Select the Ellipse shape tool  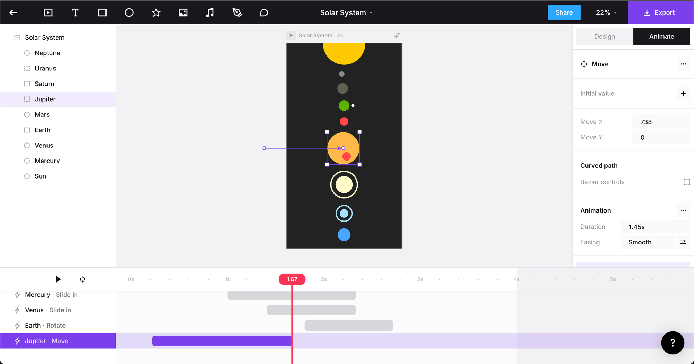[129, 13]
